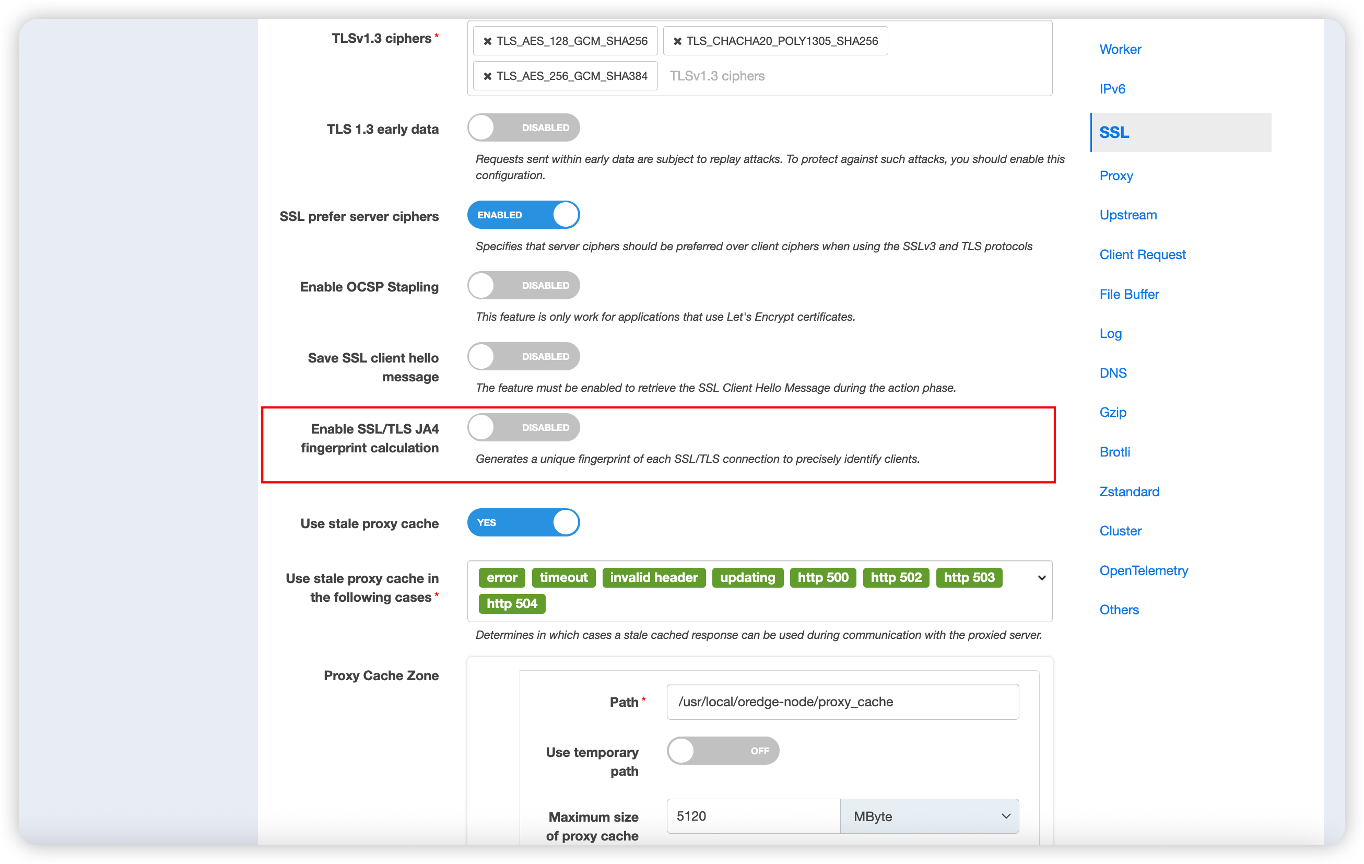Remove the TLS_AES_128_GCM_SHA256 cipher tag
The height and width of the screenshot is (864, 1364).
pos(488,41)
